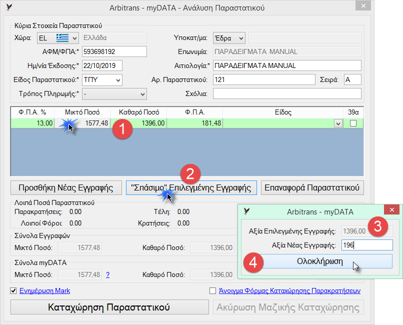Click Καταχώρηση Παραστατικού button
The width and height of the screenshot is (403, 325).
point(109,307)
